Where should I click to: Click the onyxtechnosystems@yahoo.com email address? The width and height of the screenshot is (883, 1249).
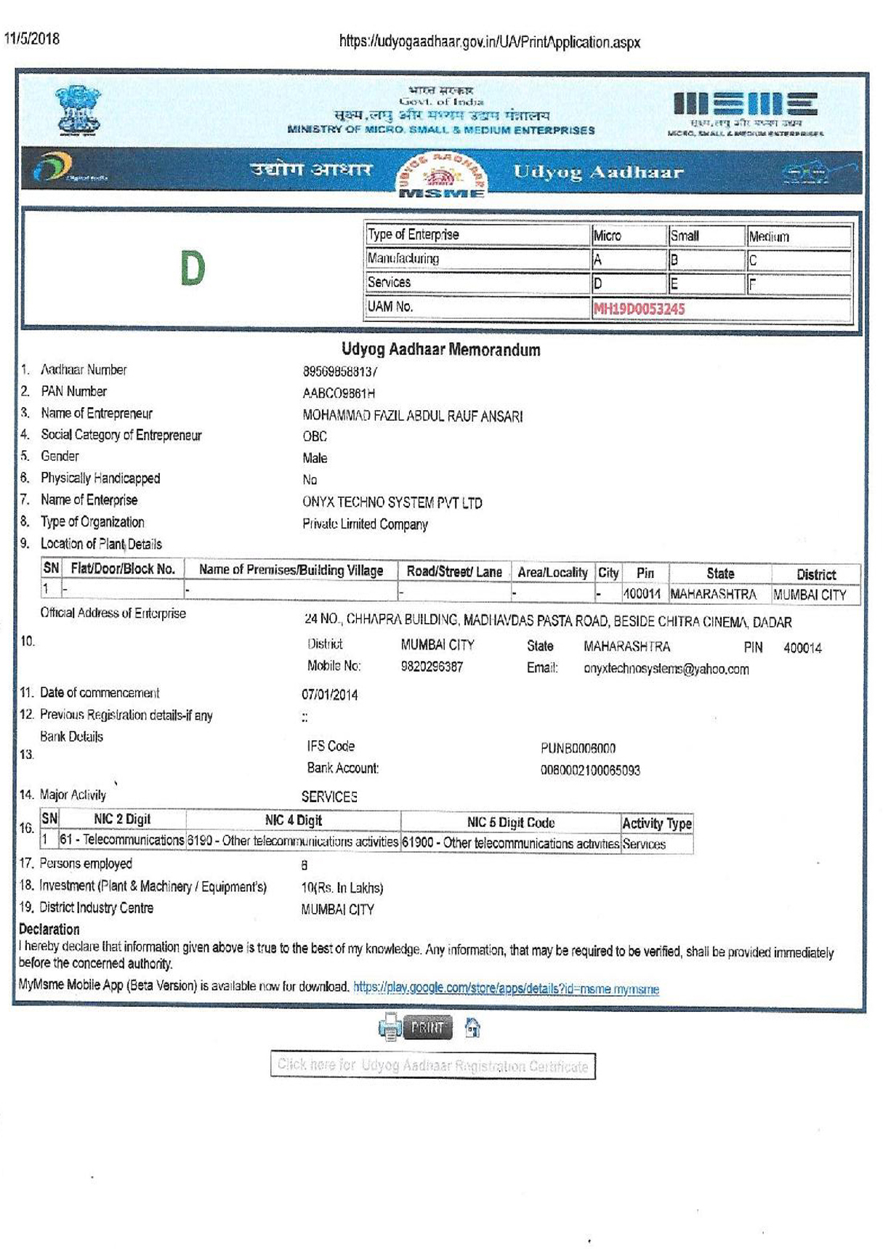click(x=666, y=669)
